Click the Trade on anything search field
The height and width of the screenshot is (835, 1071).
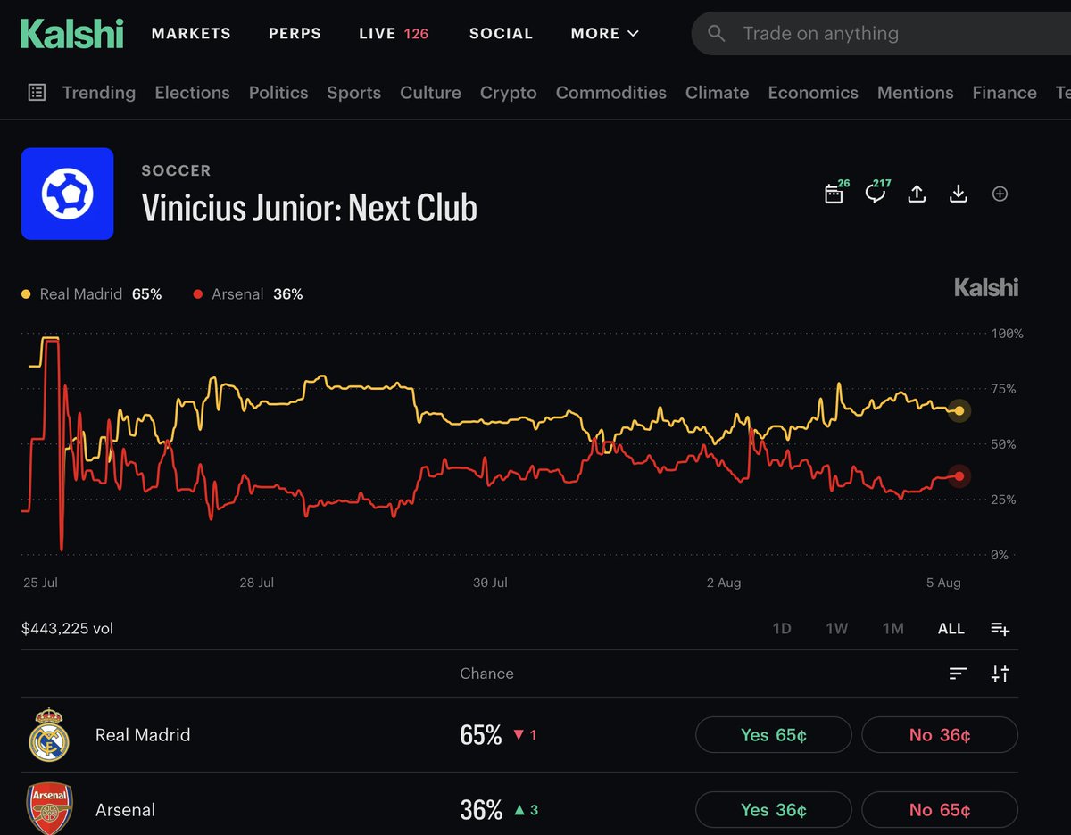point(881,34)
